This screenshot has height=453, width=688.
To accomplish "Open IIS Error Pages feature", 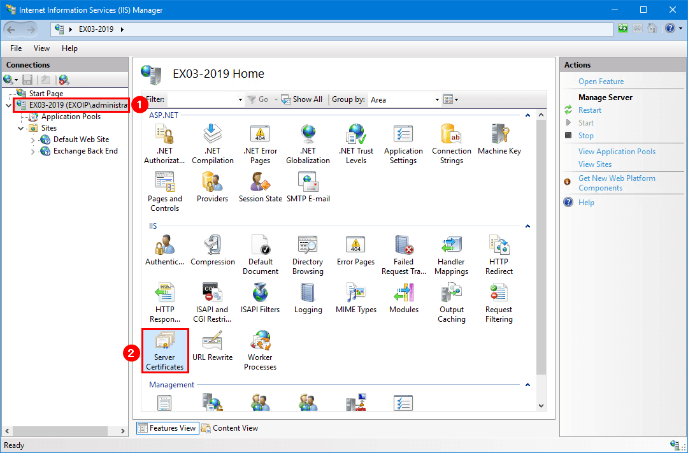I will pyautogui.click(x=356, y=250).
